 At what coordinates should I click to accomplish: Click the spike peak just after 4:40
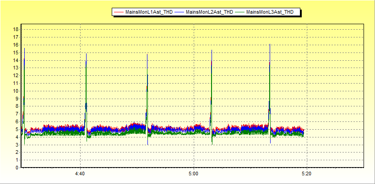tap(86, 54)
